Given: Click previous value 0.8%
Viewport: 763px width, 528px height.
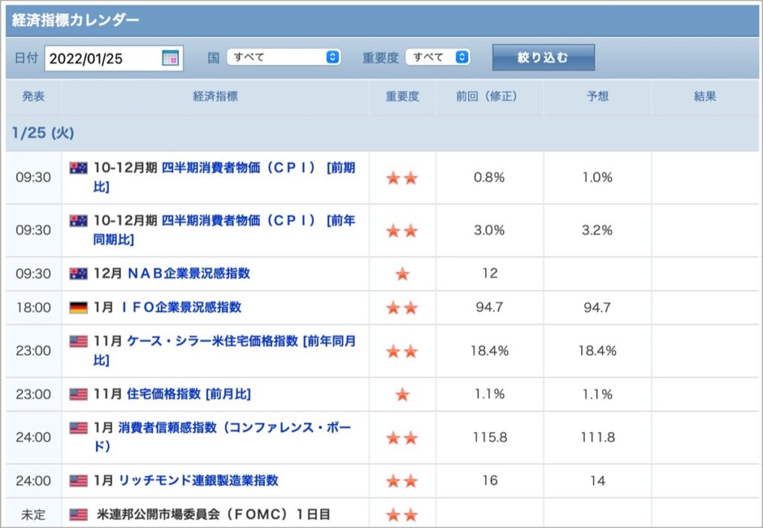Looking at the screenshot, I should pyautogui.click(x=490, y=177).
